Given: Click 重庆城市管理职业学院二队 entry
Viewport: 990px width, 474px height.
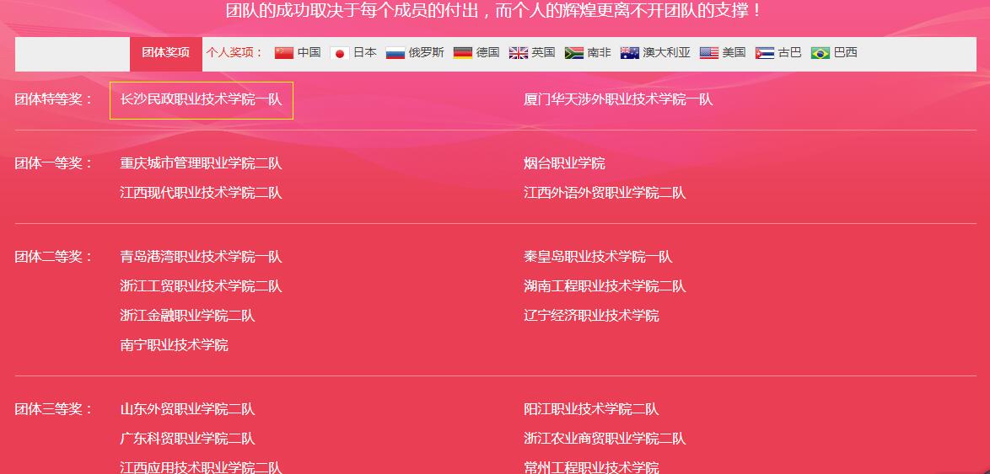Looking at the screenshot, I should click(x=201, y=163).
